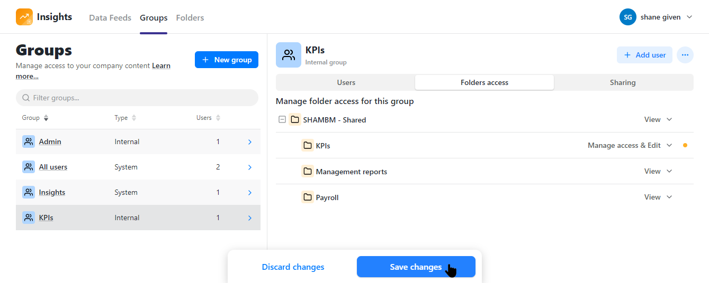The height and width of the screenshot is (283, 709).
Task: Click the KPIs folder icon
Action: click(307, 145)
